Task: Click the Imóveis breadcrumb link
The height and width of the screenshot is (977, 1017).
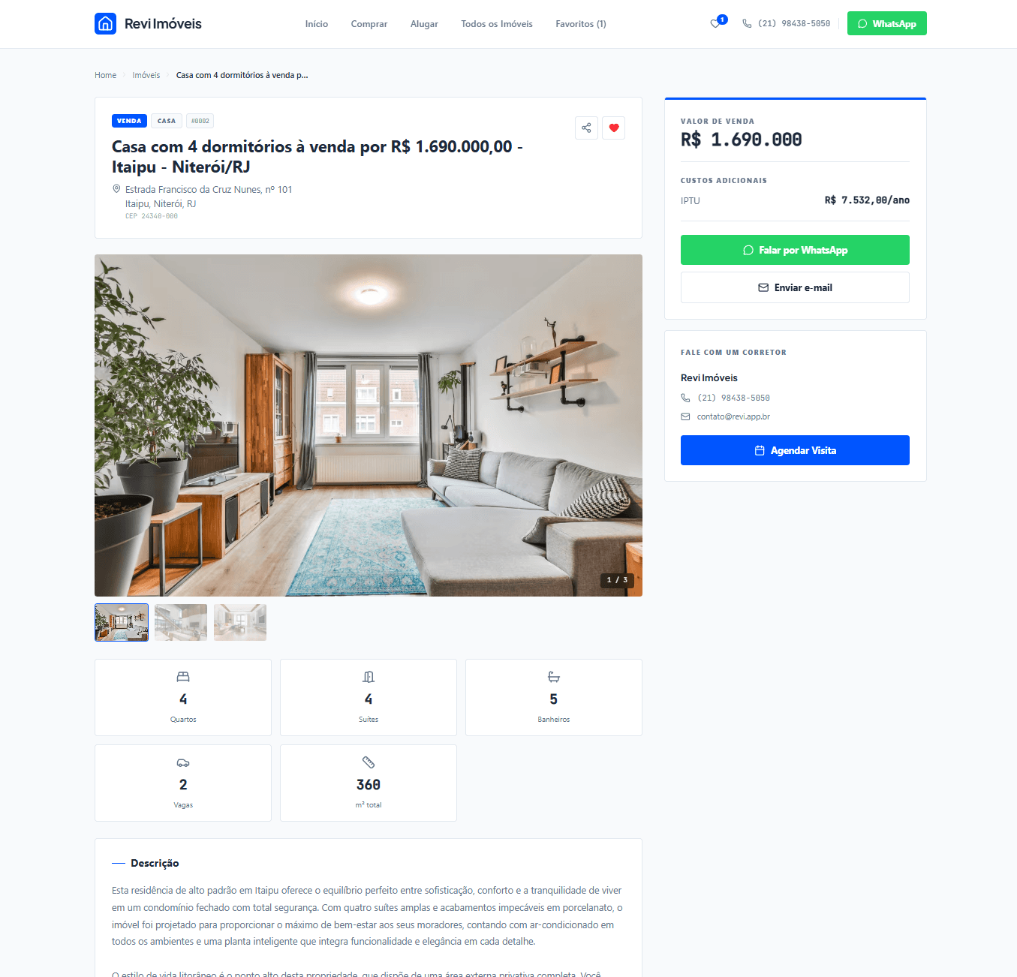Action: pos(146,75)
